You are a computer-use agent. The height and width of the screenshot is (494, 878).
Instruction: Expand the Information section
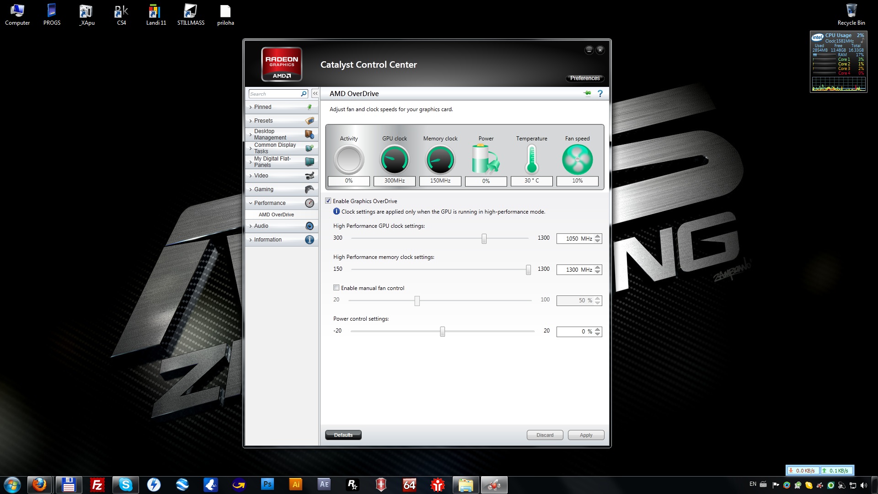tap(282, 240)
